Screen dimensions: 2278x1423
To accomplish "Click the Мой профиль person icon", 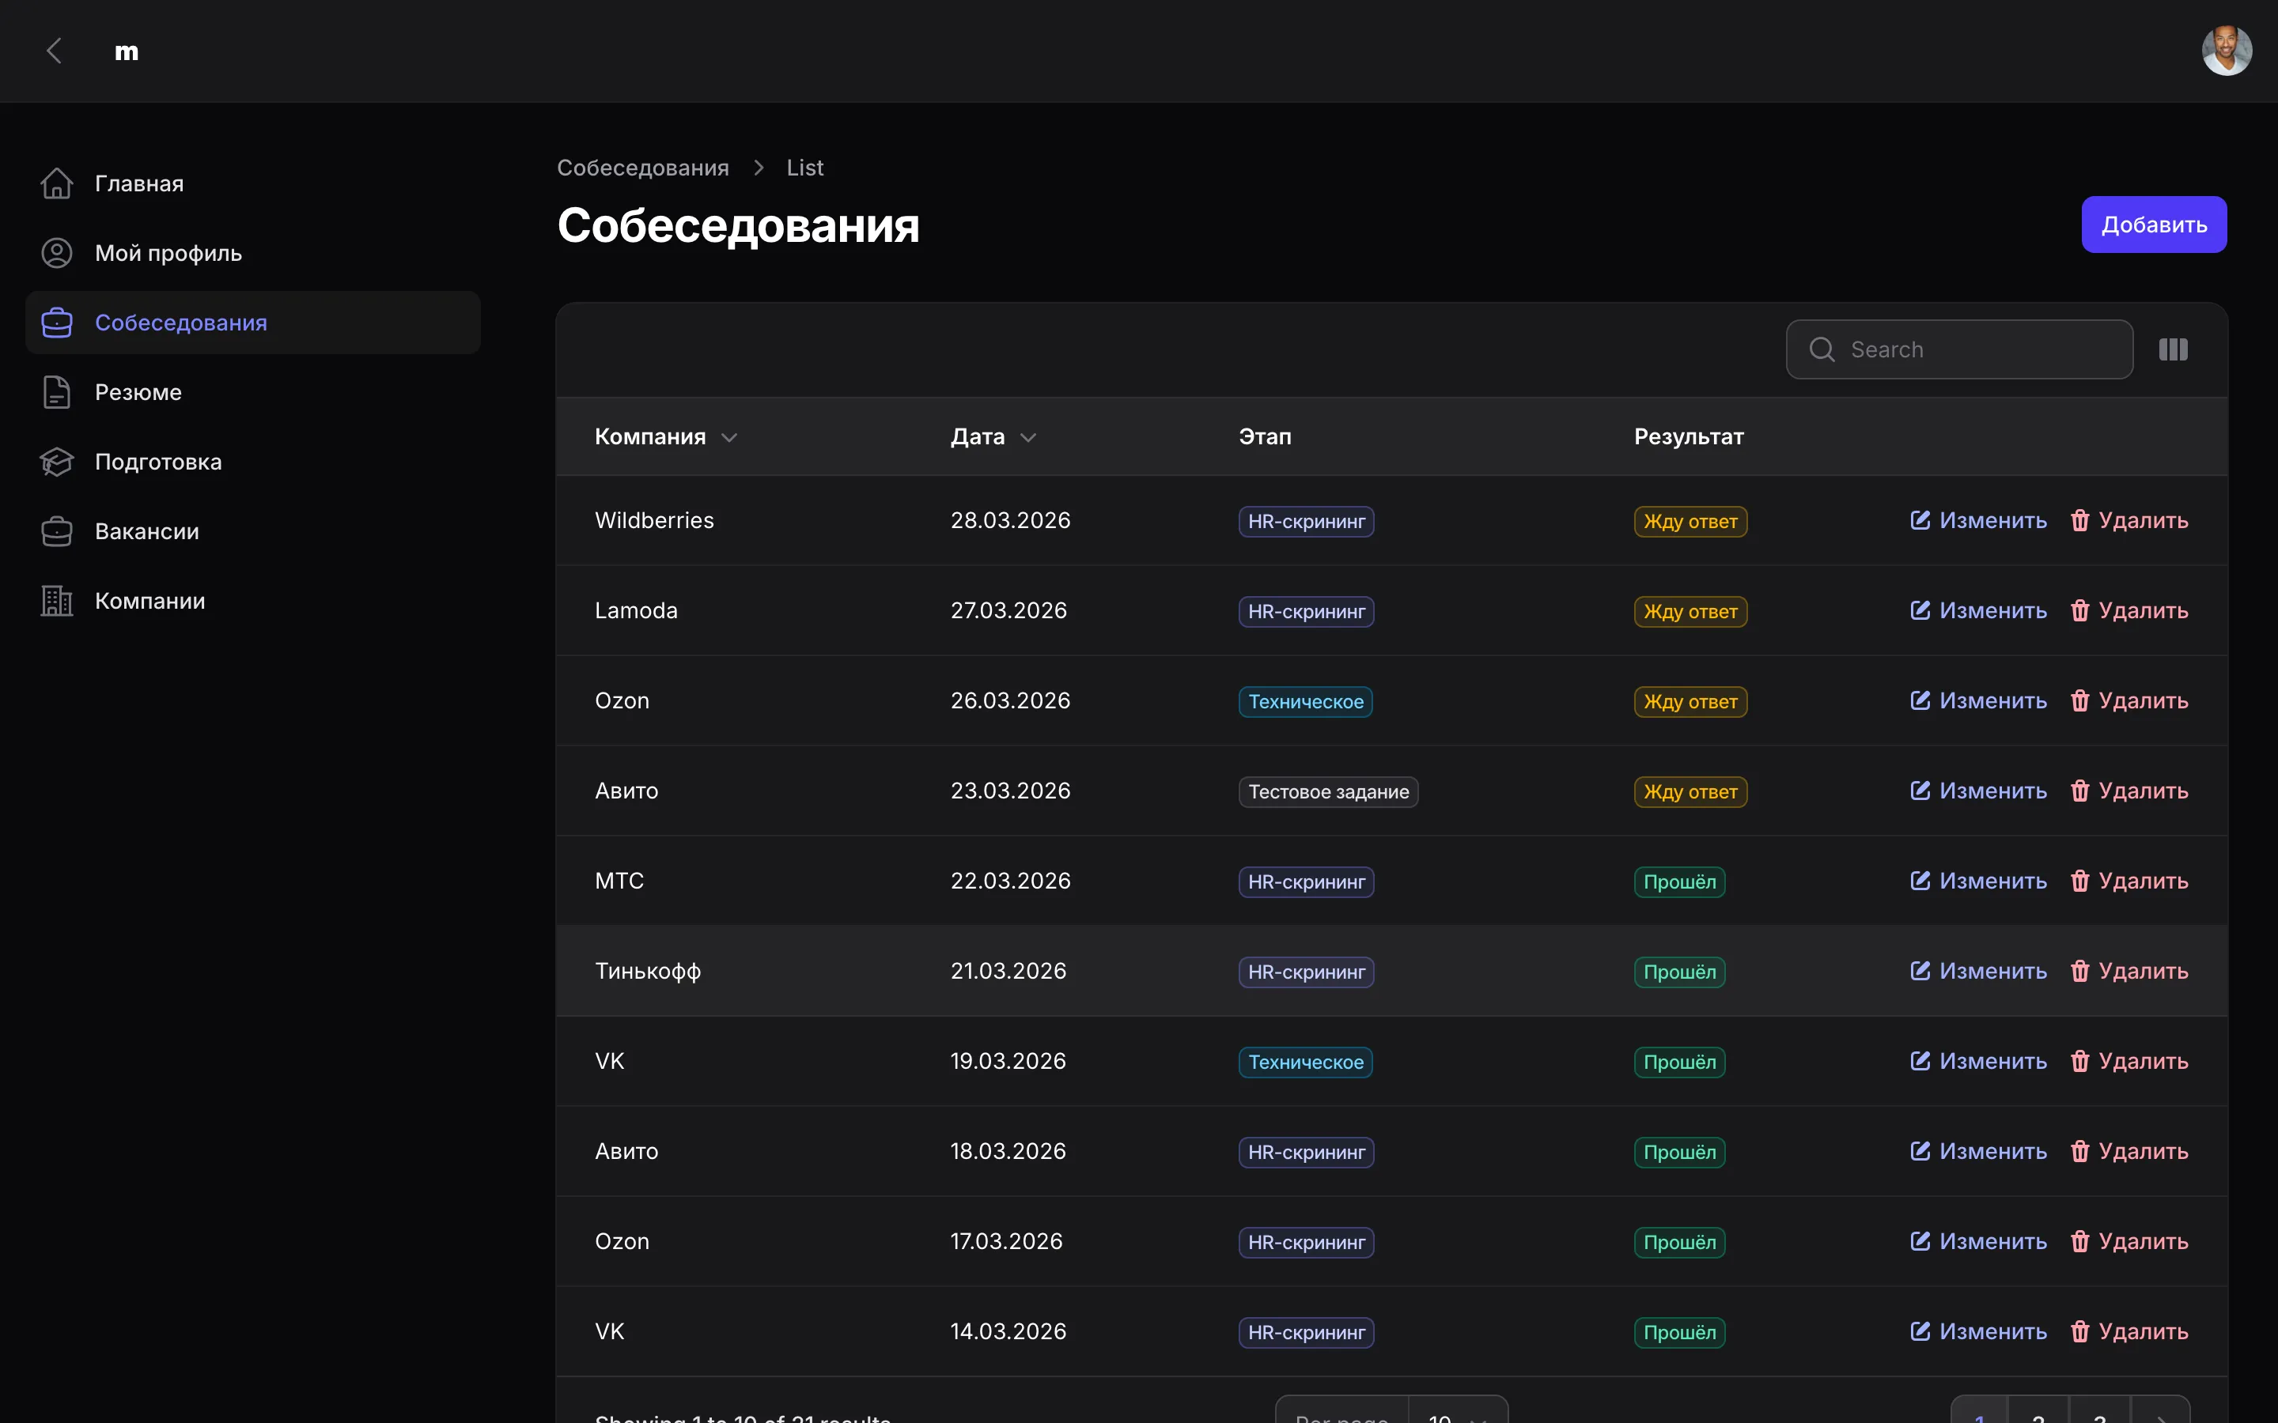I will click(56, 253).
